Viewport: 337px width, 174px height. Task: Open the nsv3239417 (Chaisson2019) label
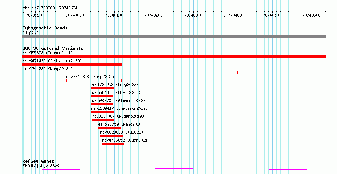point(119,108)
